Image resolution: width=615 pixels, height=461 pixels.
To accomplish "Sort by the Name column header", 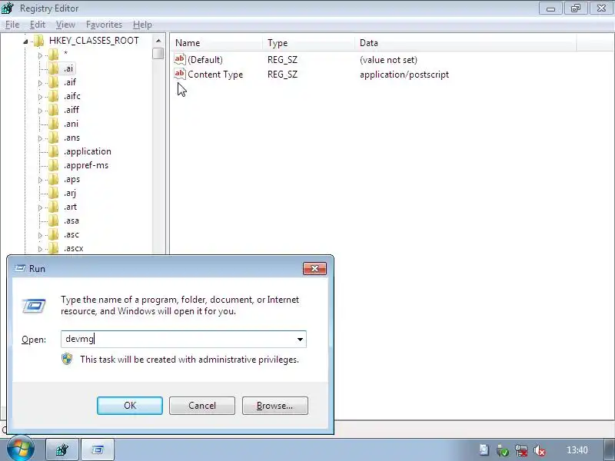I will click(x=216, y=43).
